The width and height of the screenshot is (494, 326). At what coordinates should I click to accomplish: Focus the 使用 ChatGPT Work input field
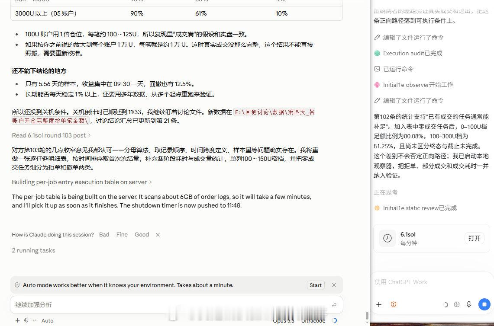432,282
